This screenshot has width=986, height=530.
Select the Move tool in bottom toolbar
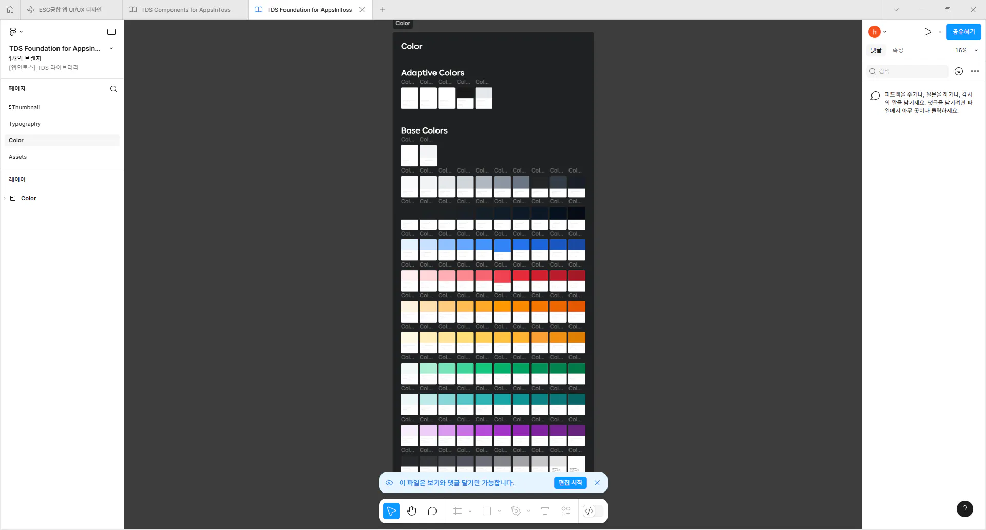(391, 511)
